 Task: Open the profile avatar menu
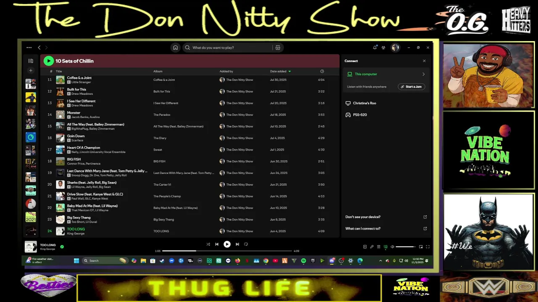[395, 47]
